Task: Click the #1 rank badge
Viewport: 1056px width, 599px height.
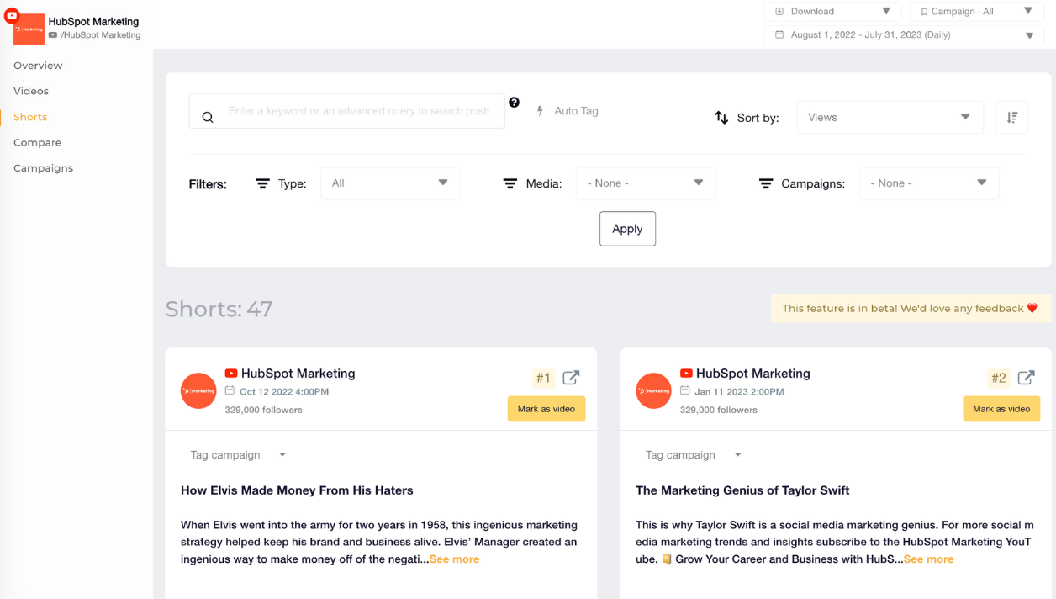Action: pos(543,379)
